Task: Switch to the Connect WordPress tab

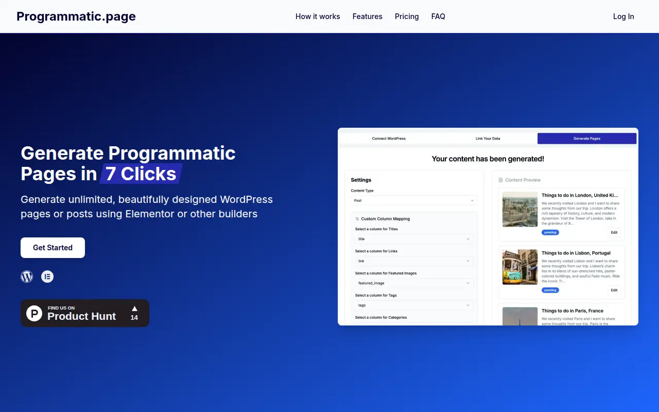Action: point(389,139)
